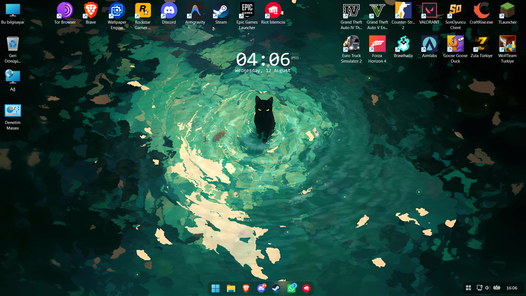Viewport: 526px width, 296px height.
Task: Launch the Brawlhalla shortcut
Action: (403, 47)
